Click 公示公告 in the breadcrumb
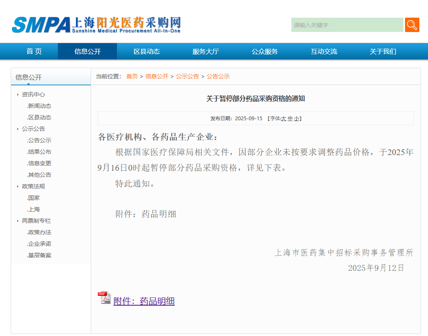 pos(188,76)
